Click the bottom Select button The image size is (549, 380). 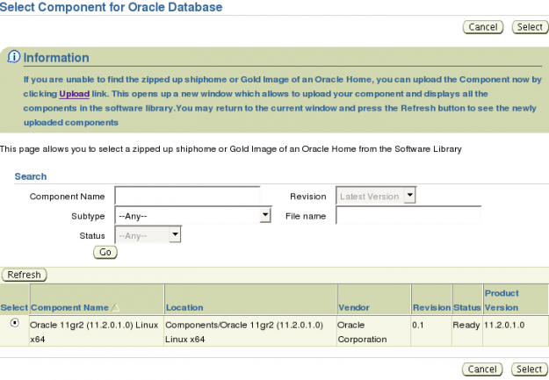pos(529,369)
